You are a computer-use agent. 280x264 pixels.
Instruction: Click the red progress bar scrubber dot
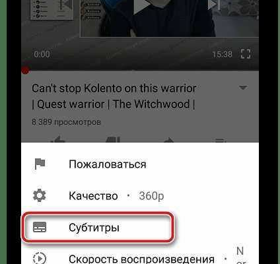25,71
